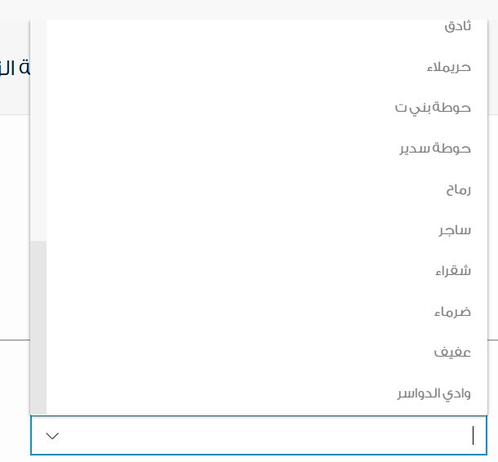
Task: Click the dropdown list scrollbar thumb
Action: (x=38, y=327)
